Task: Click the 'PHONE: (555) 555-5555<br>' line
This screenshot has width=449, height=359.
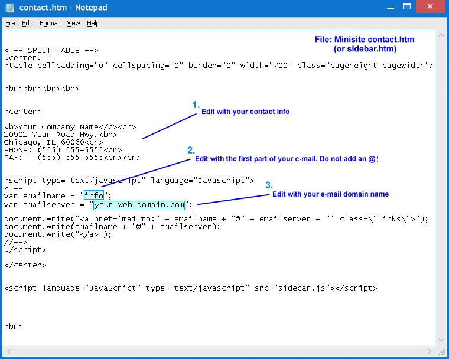Action: [x=63, y=150]
